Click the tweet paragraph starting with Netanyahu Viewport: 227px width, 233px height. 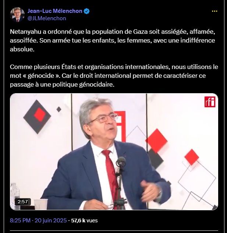113,40
